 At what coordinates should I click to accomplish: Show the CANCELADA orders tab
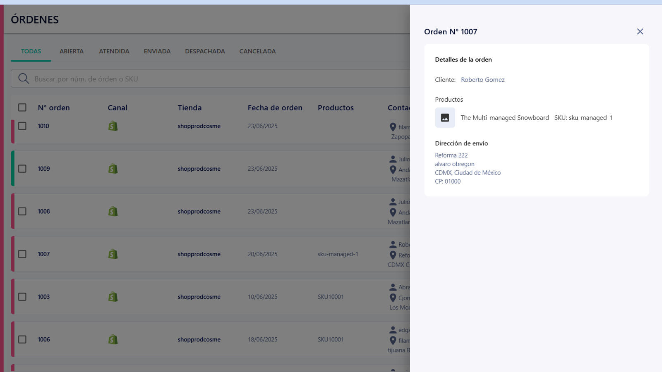257,51
